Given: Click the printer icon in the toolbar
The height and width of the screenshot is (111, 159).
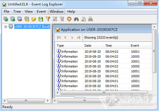Looking at the screenshot, I should [x=90, y=19].
